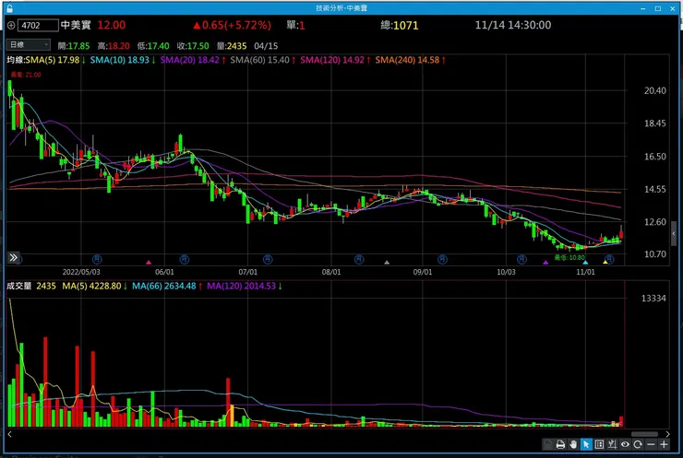Click the last price 12.00
Image resolution: width=683 pixels, height=458 pixels.
coord(111,25)
